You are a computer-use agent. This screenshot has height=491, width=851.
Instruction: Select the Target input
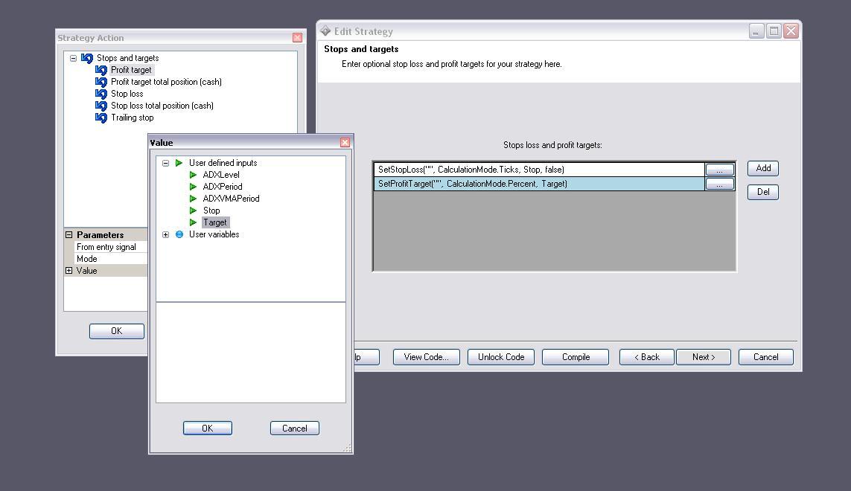coord(215,222)
